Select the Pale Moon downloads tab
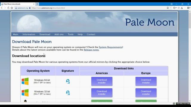 [18, 4]
